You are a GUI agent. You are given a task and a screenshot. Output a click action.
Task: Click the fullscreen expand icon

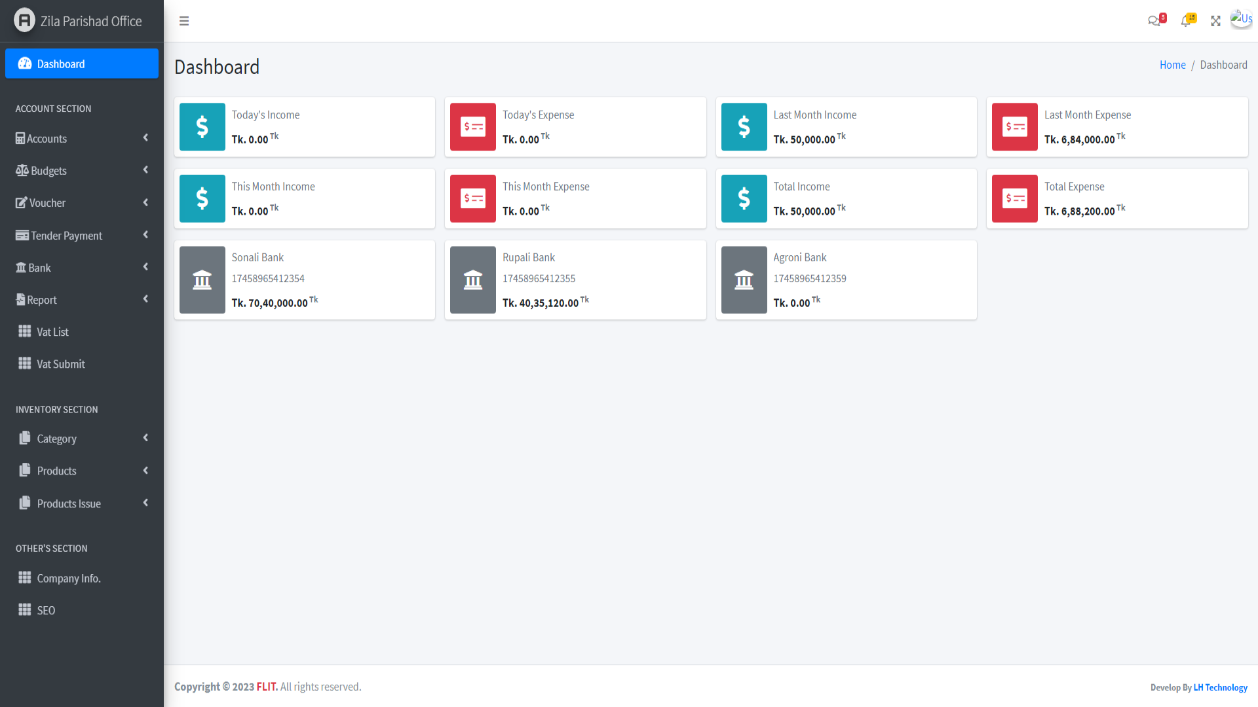coord(1215,21)
